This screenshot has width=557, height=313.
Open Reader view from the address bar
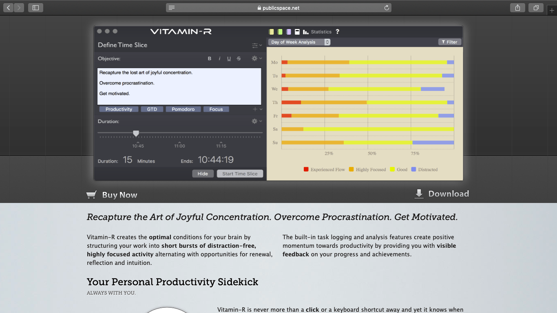(x=172, y=8)
